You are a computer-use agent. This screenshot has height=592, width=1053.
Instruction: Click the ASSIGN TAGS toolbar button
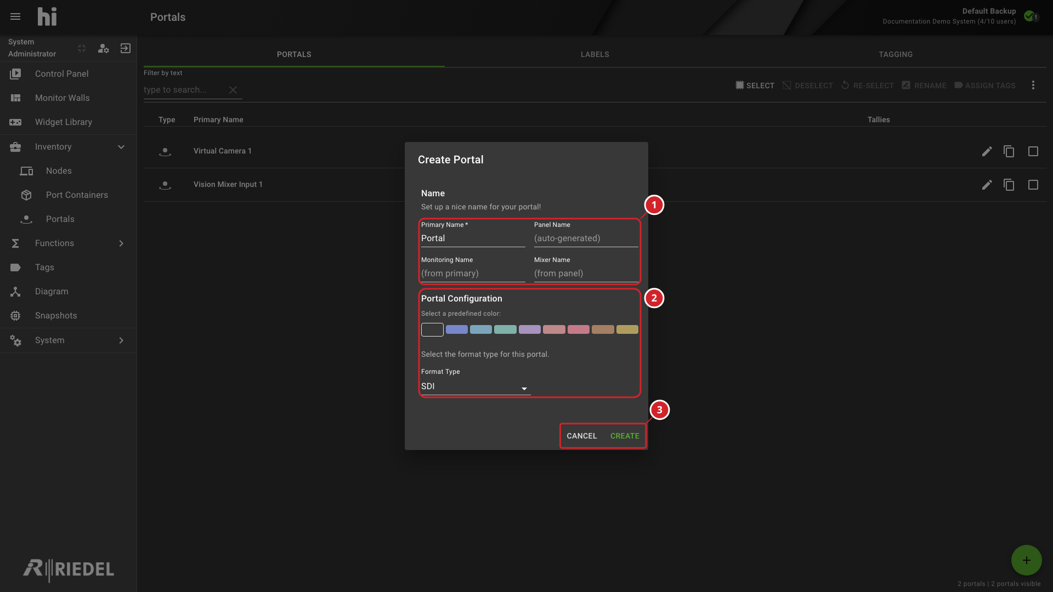point(985,86)
